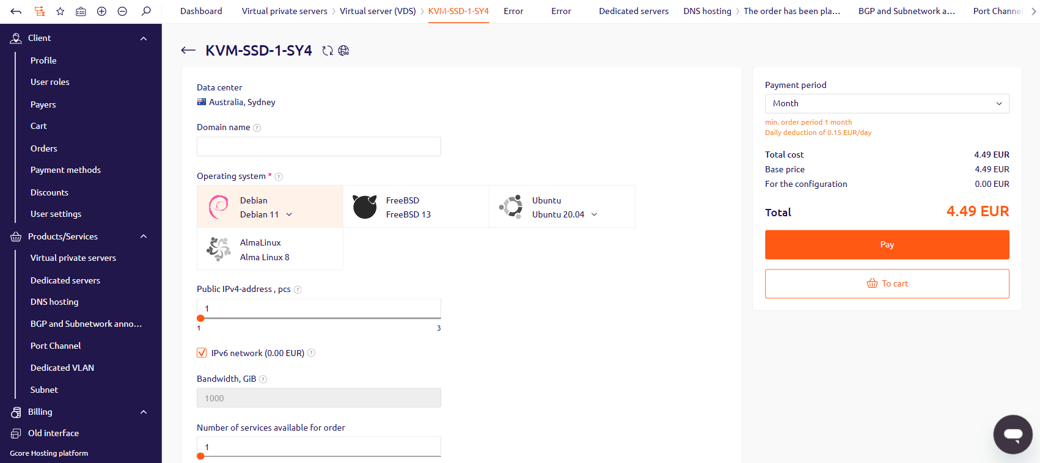Click the Public IPv4-address value field
This screenshot has width=1040, height=463.
318,308
